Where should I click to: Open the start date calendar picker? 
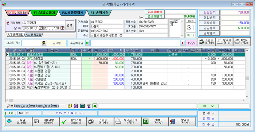41,28
